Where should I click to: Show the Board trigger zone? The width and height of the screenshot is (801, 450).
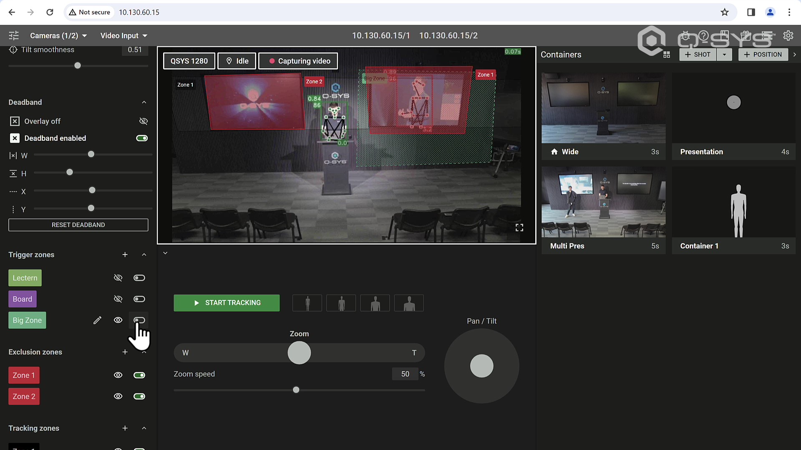[118, 299]
